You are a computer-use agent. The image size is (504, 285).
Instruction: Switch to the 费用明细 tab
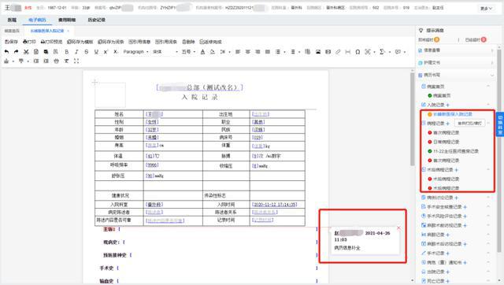point(67,20)
